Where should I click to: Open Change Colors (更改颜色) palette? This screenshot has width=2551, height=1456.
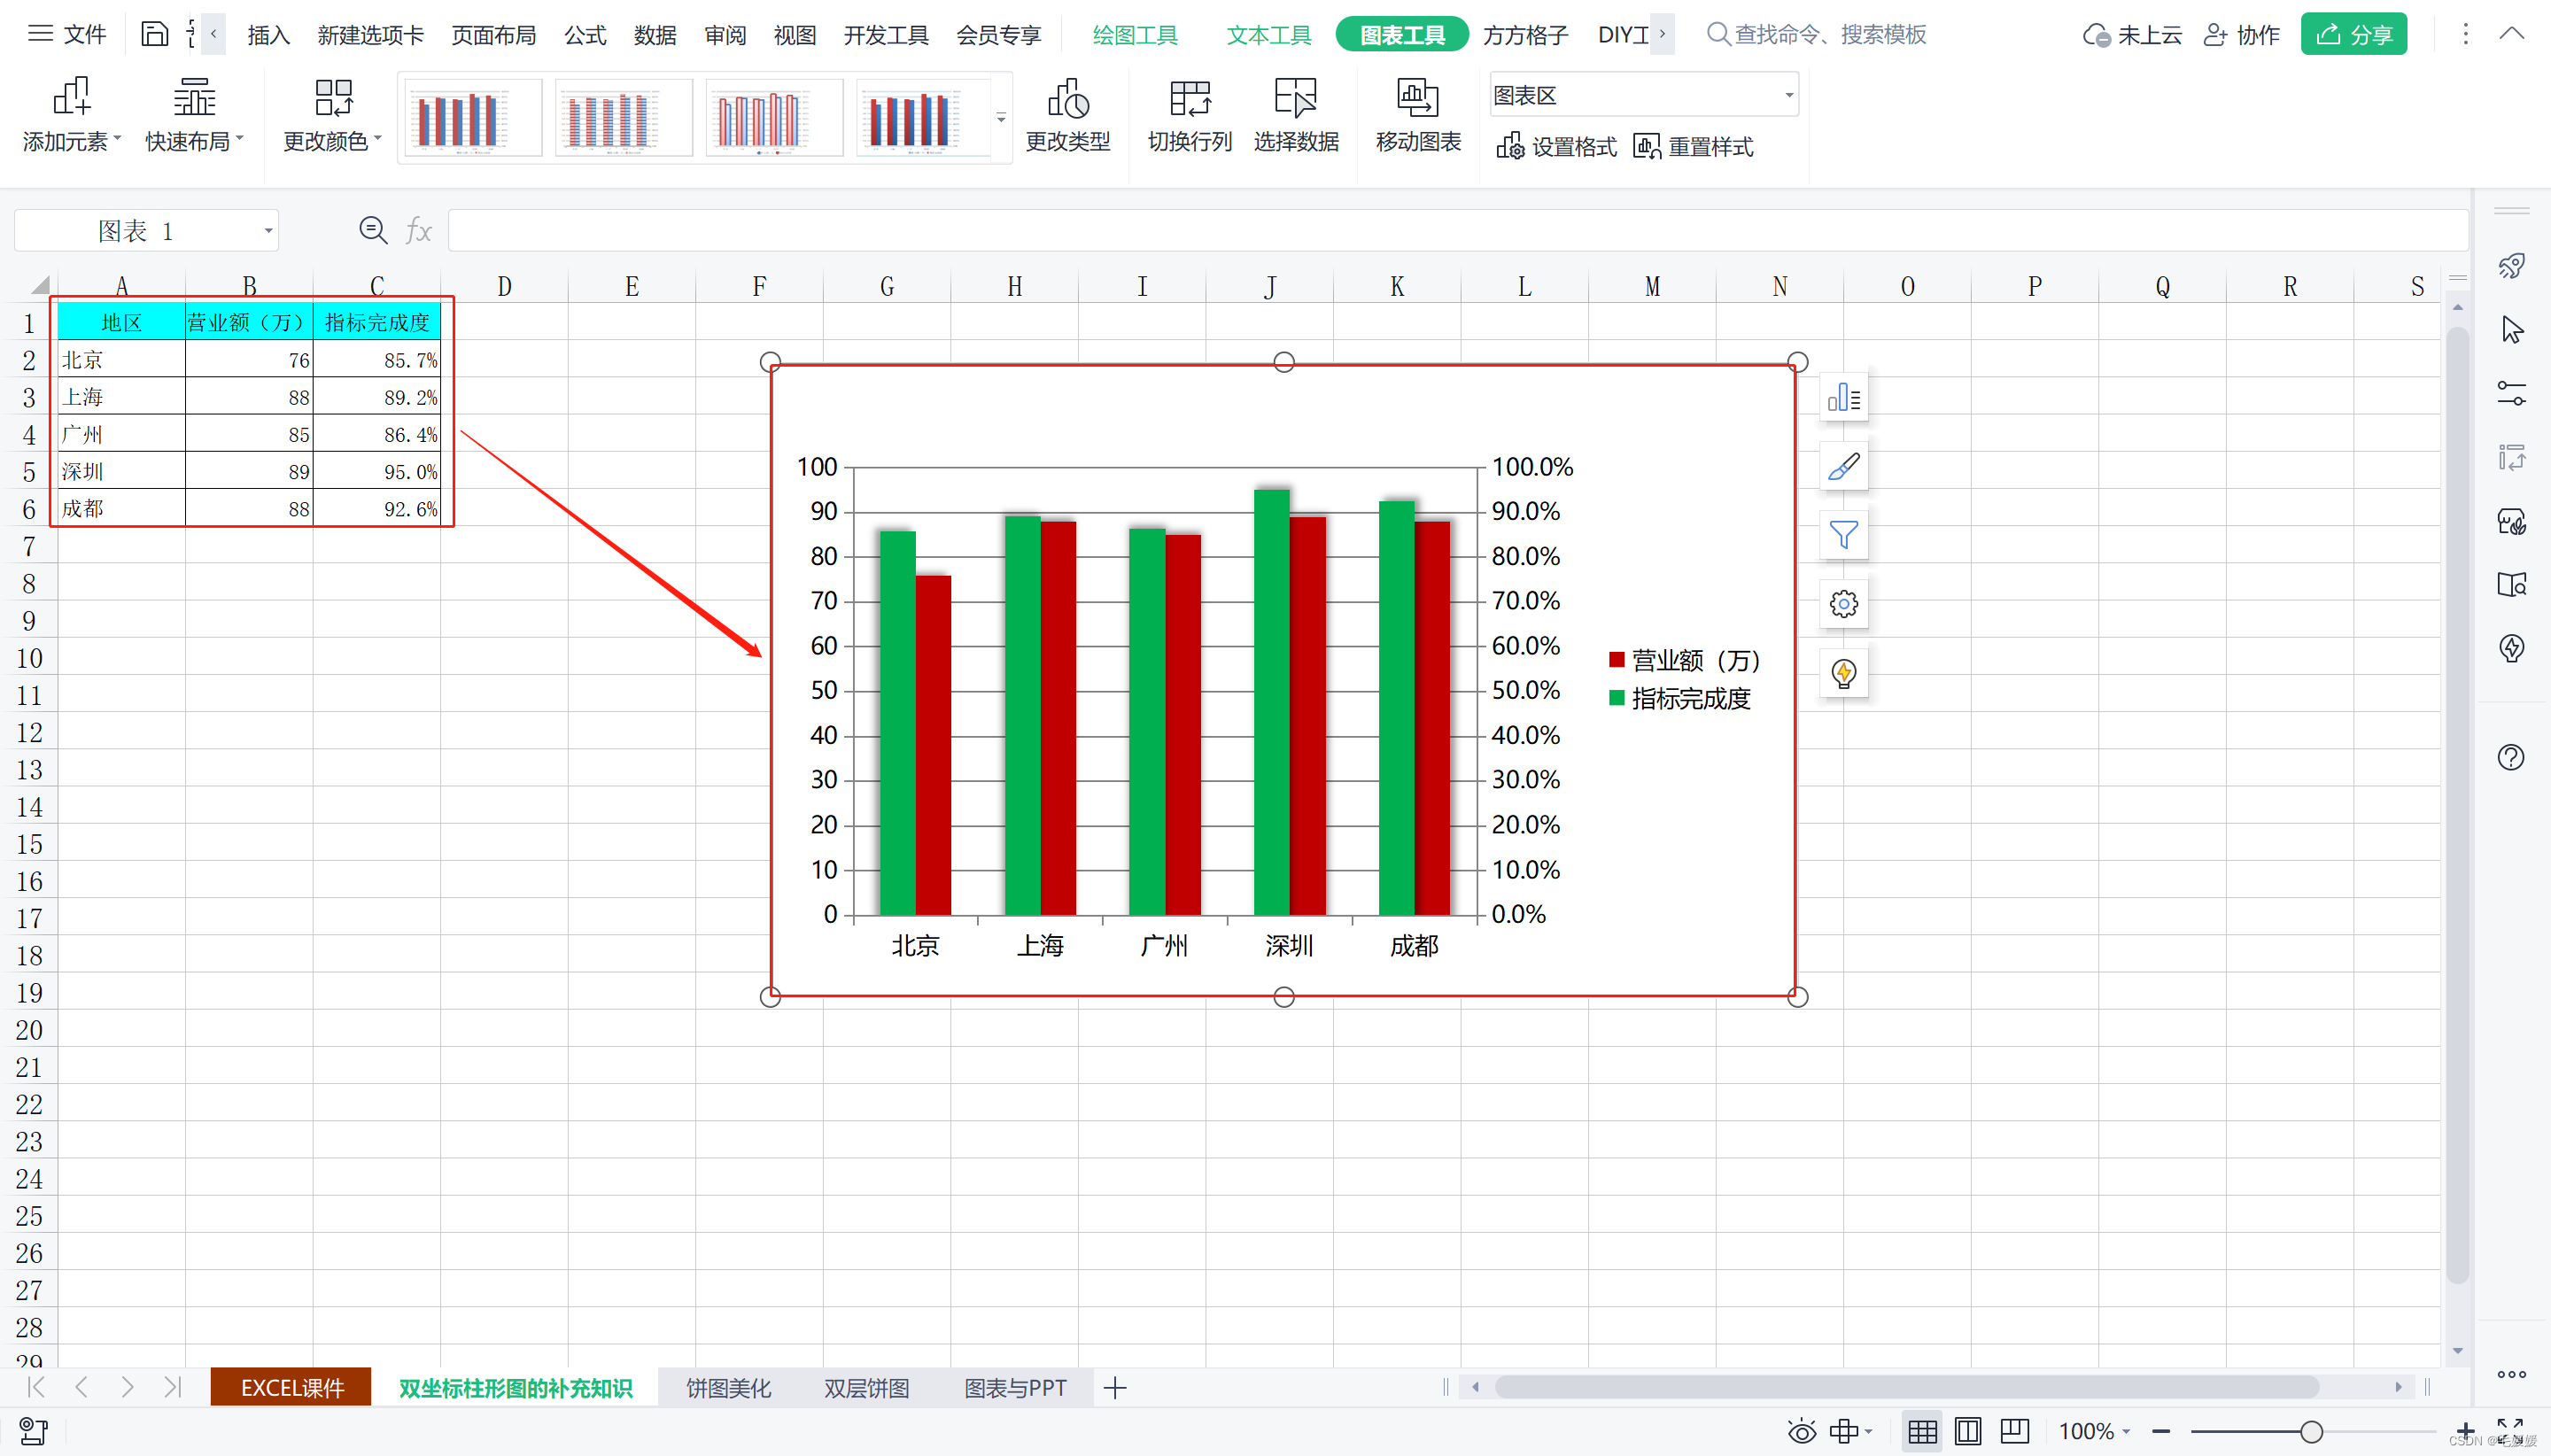coord(332,115)
